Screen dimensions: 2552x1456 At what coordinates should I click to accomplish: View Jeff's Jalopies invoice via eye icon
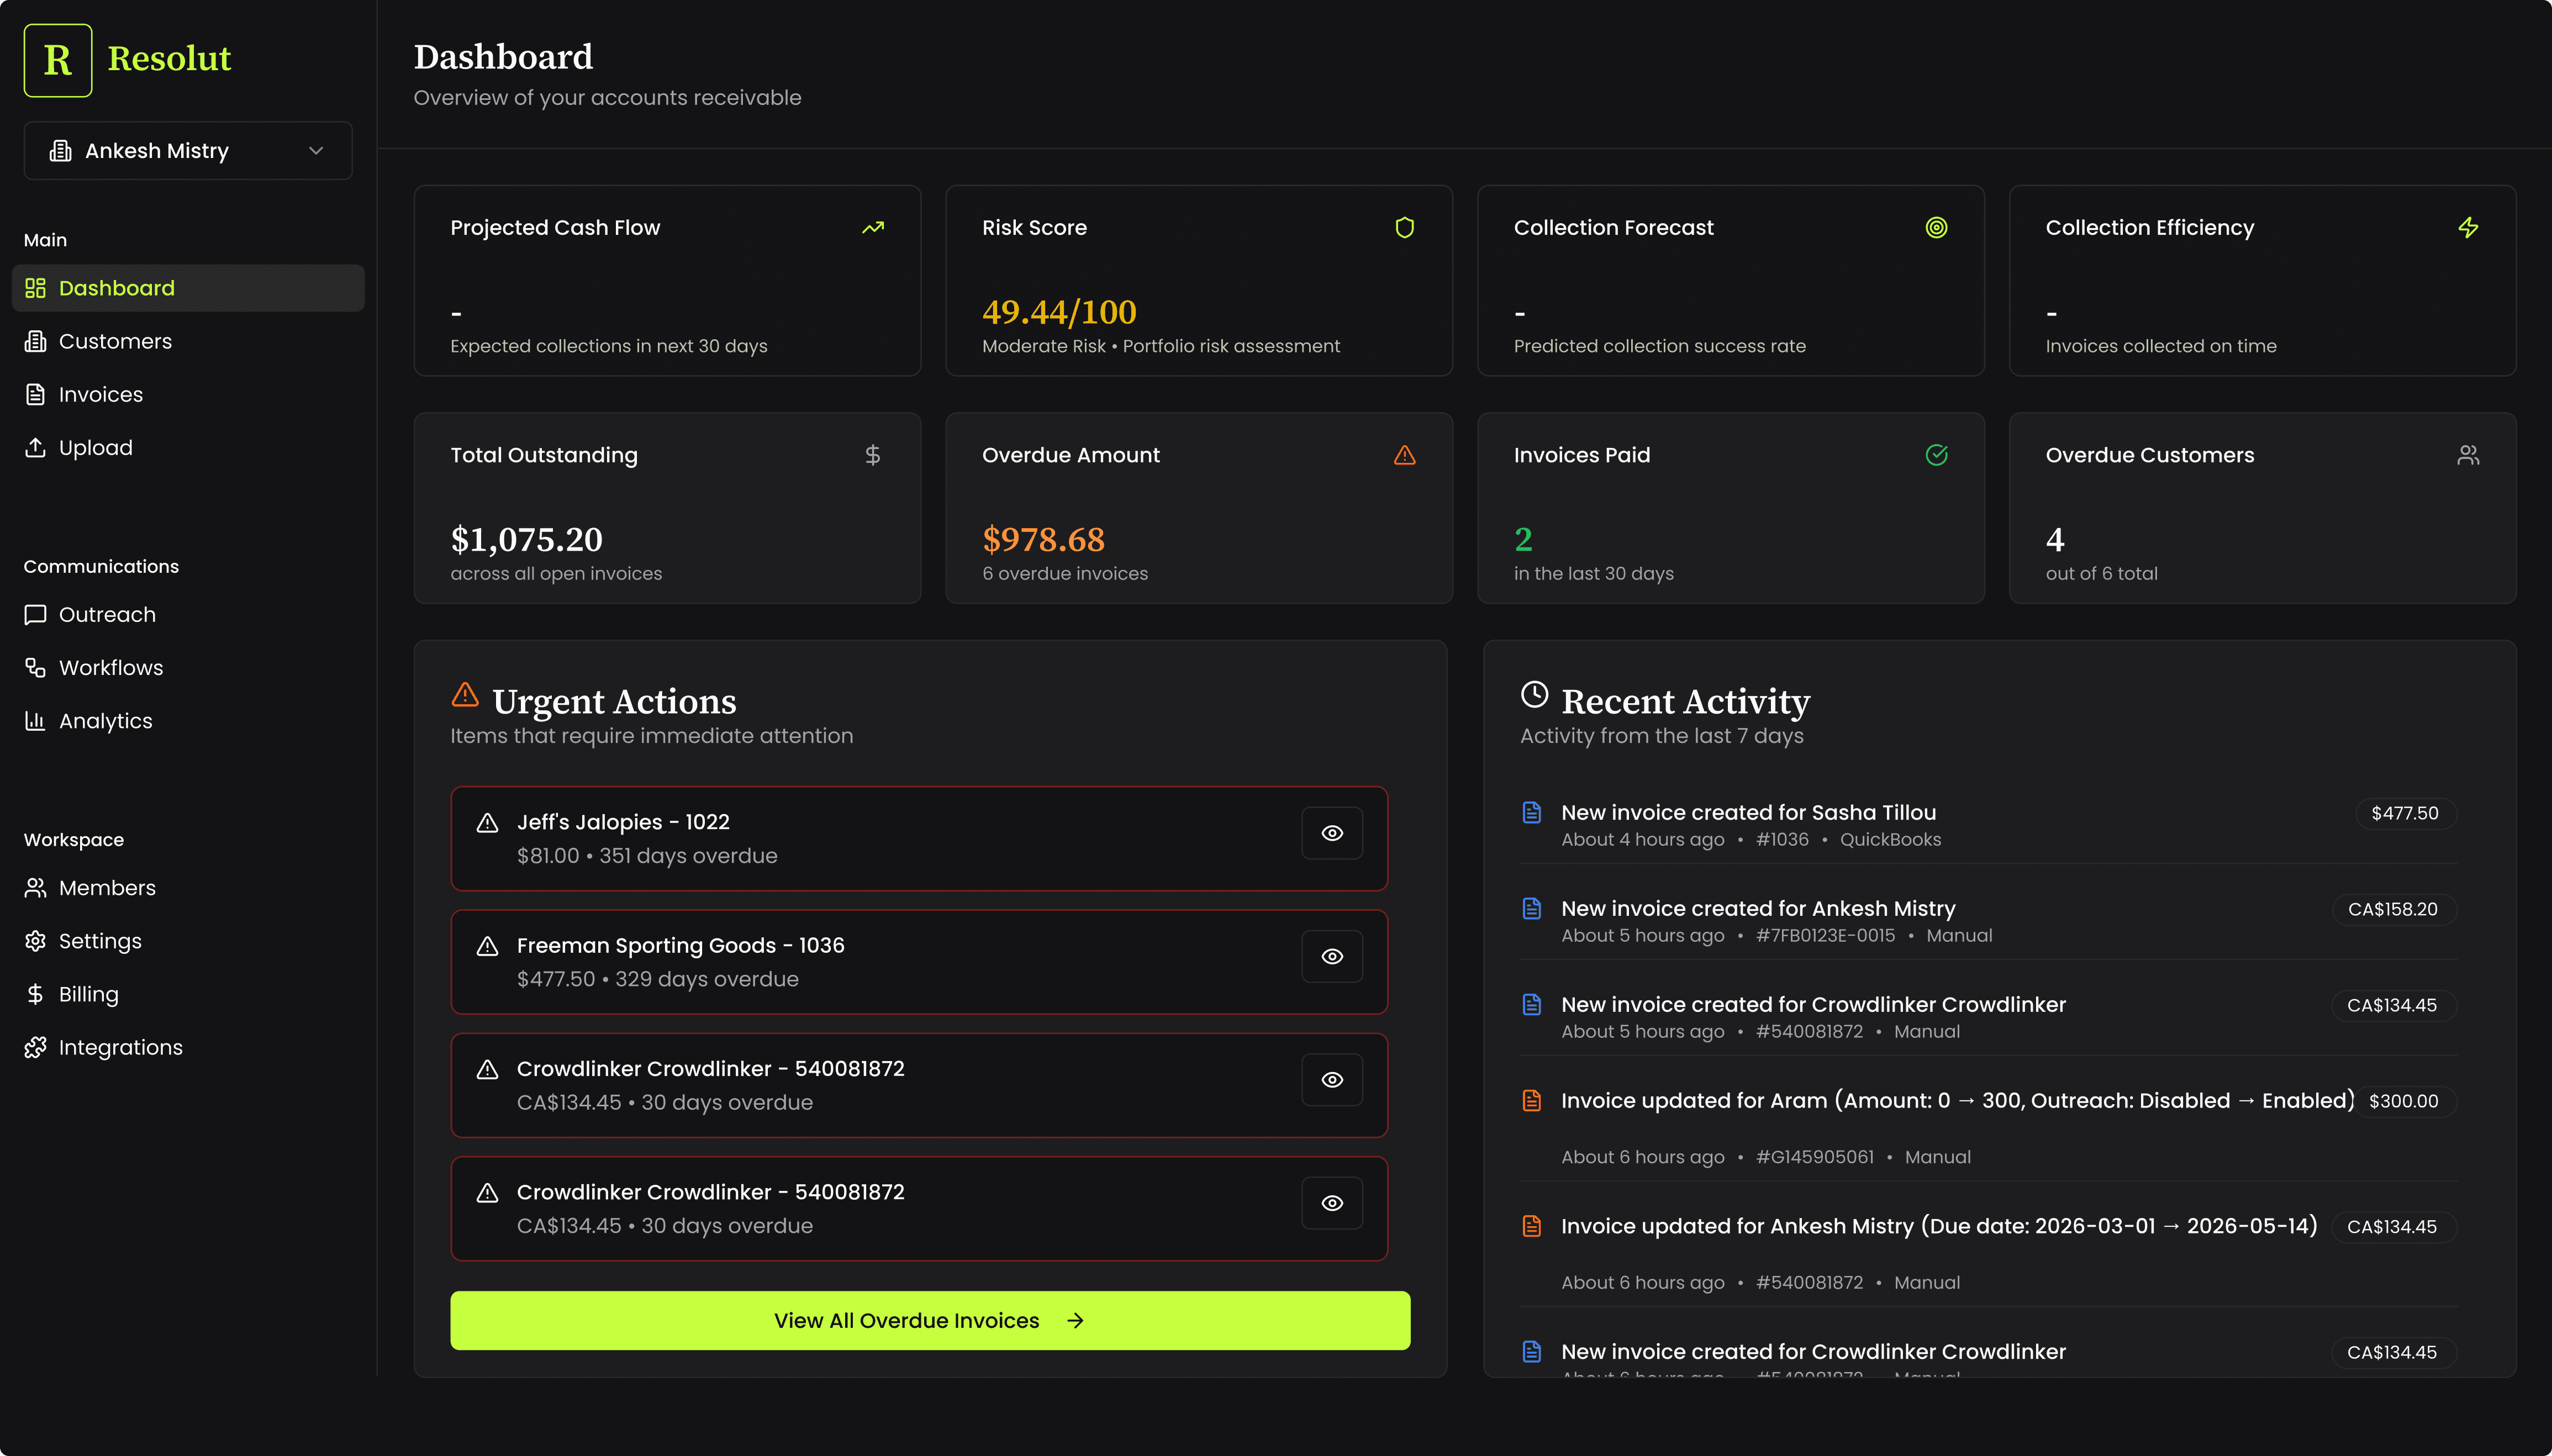pyautogui.click(x=1331, y=833)
